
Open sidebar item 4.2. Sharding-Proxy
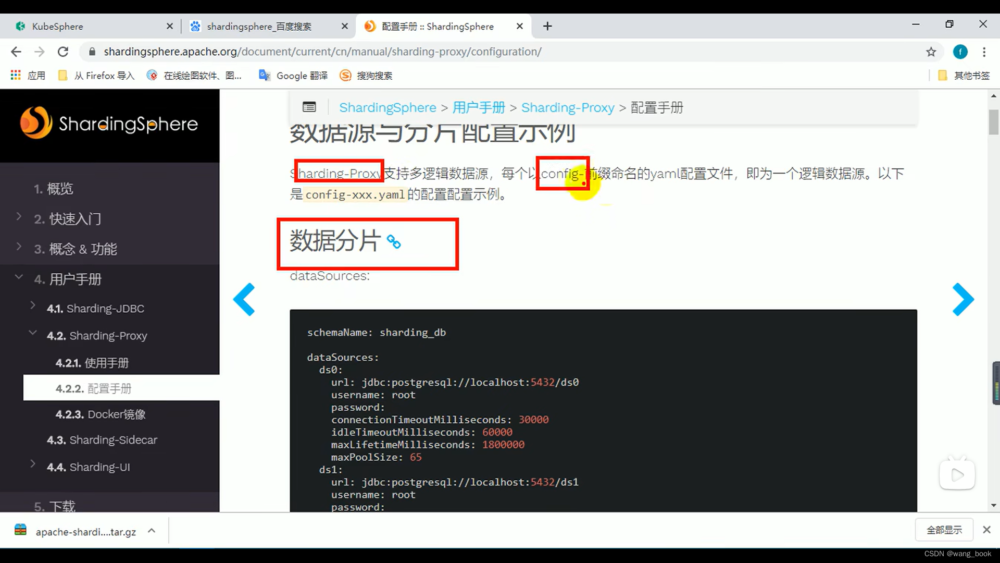(97, 336)
